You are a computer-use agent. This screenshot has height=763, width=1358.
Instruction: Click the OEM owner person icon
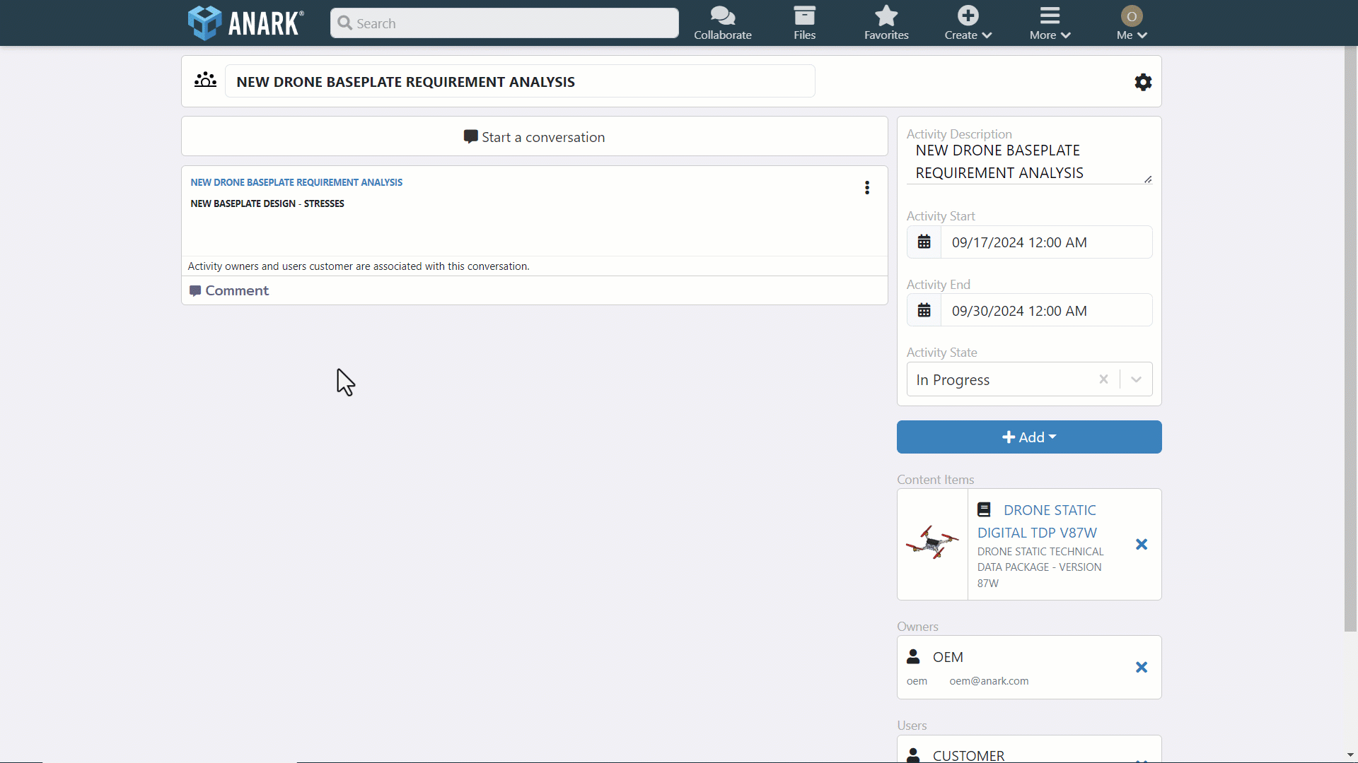pos(913,656)
